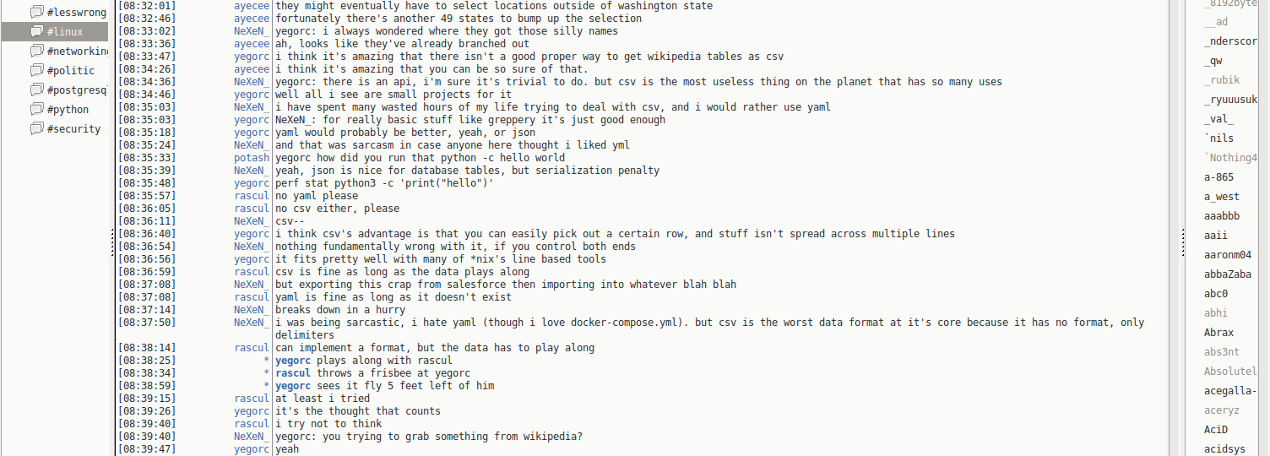Click the potash nickname in the chat
The width and height of the screenshot is (1270, 456).
(252, 158)
